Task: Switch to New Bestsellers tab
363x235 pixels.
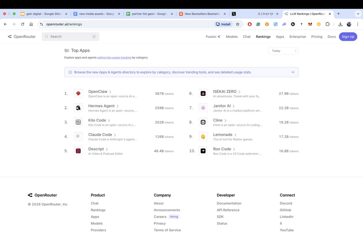Action: [x=203, y=14]
